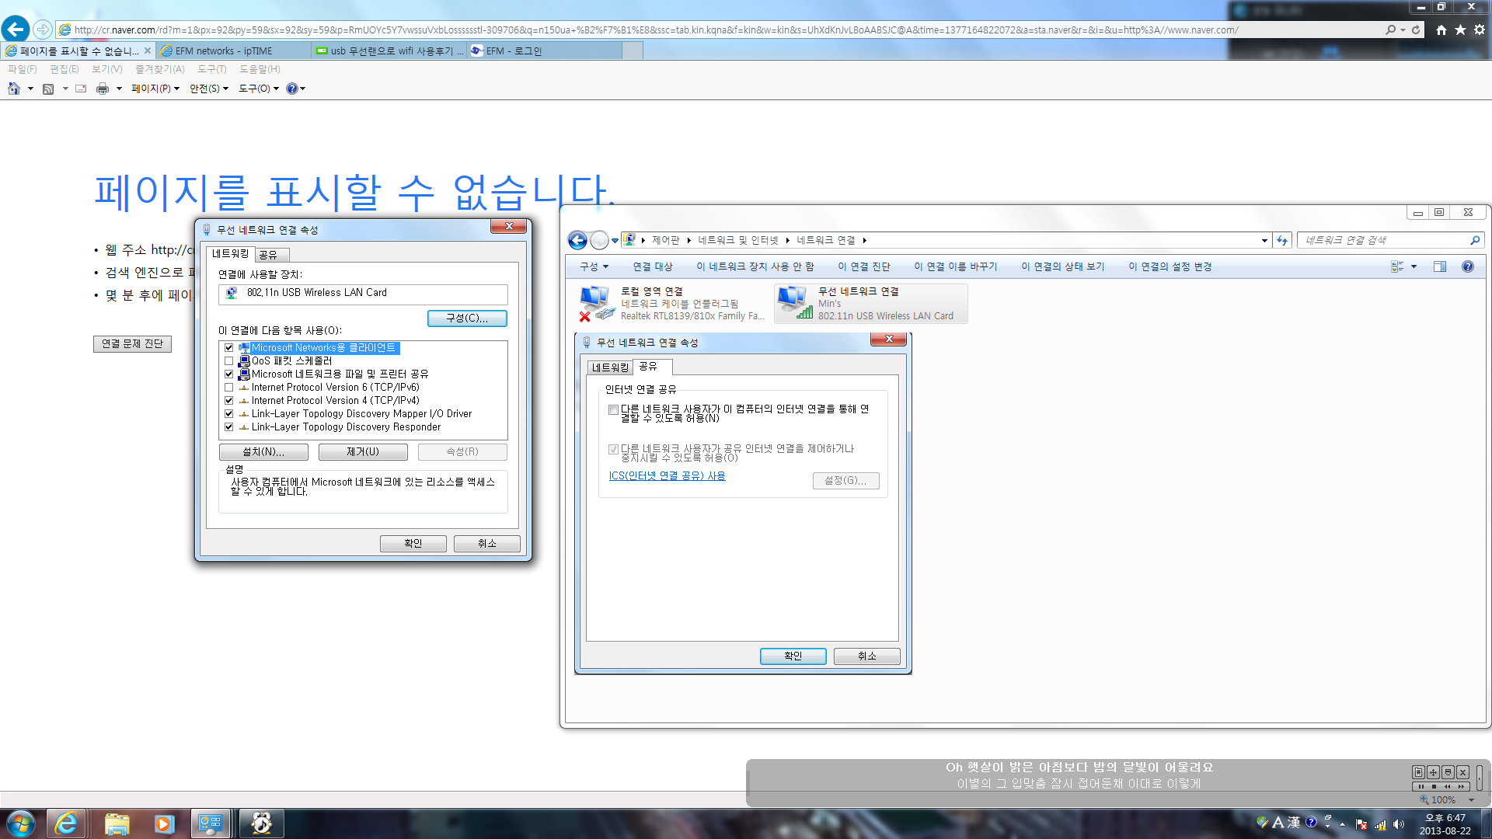Open the 페이지(P) dropdown menu

155,89
